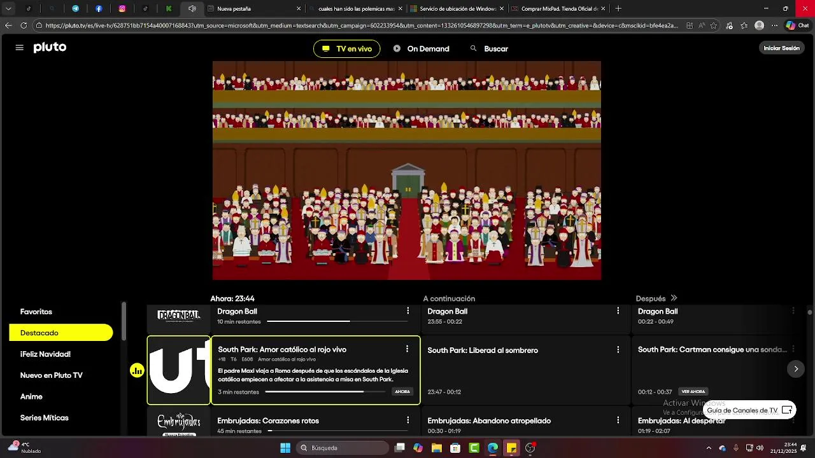The height and width of the screenshot is (458, 815).
Task: Click the AHORA badge on South Park
Action: click(x=402, y=392)
